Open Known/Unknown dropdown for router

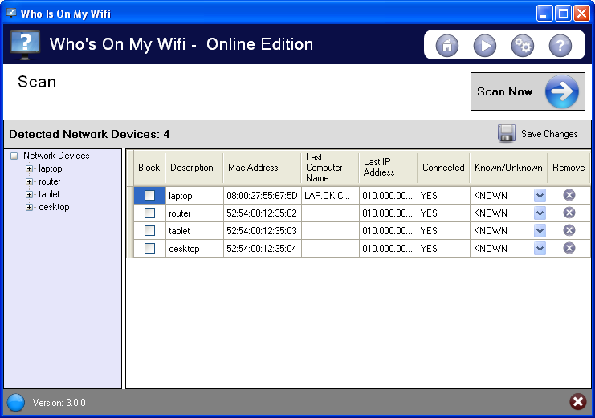coord(540,213)
